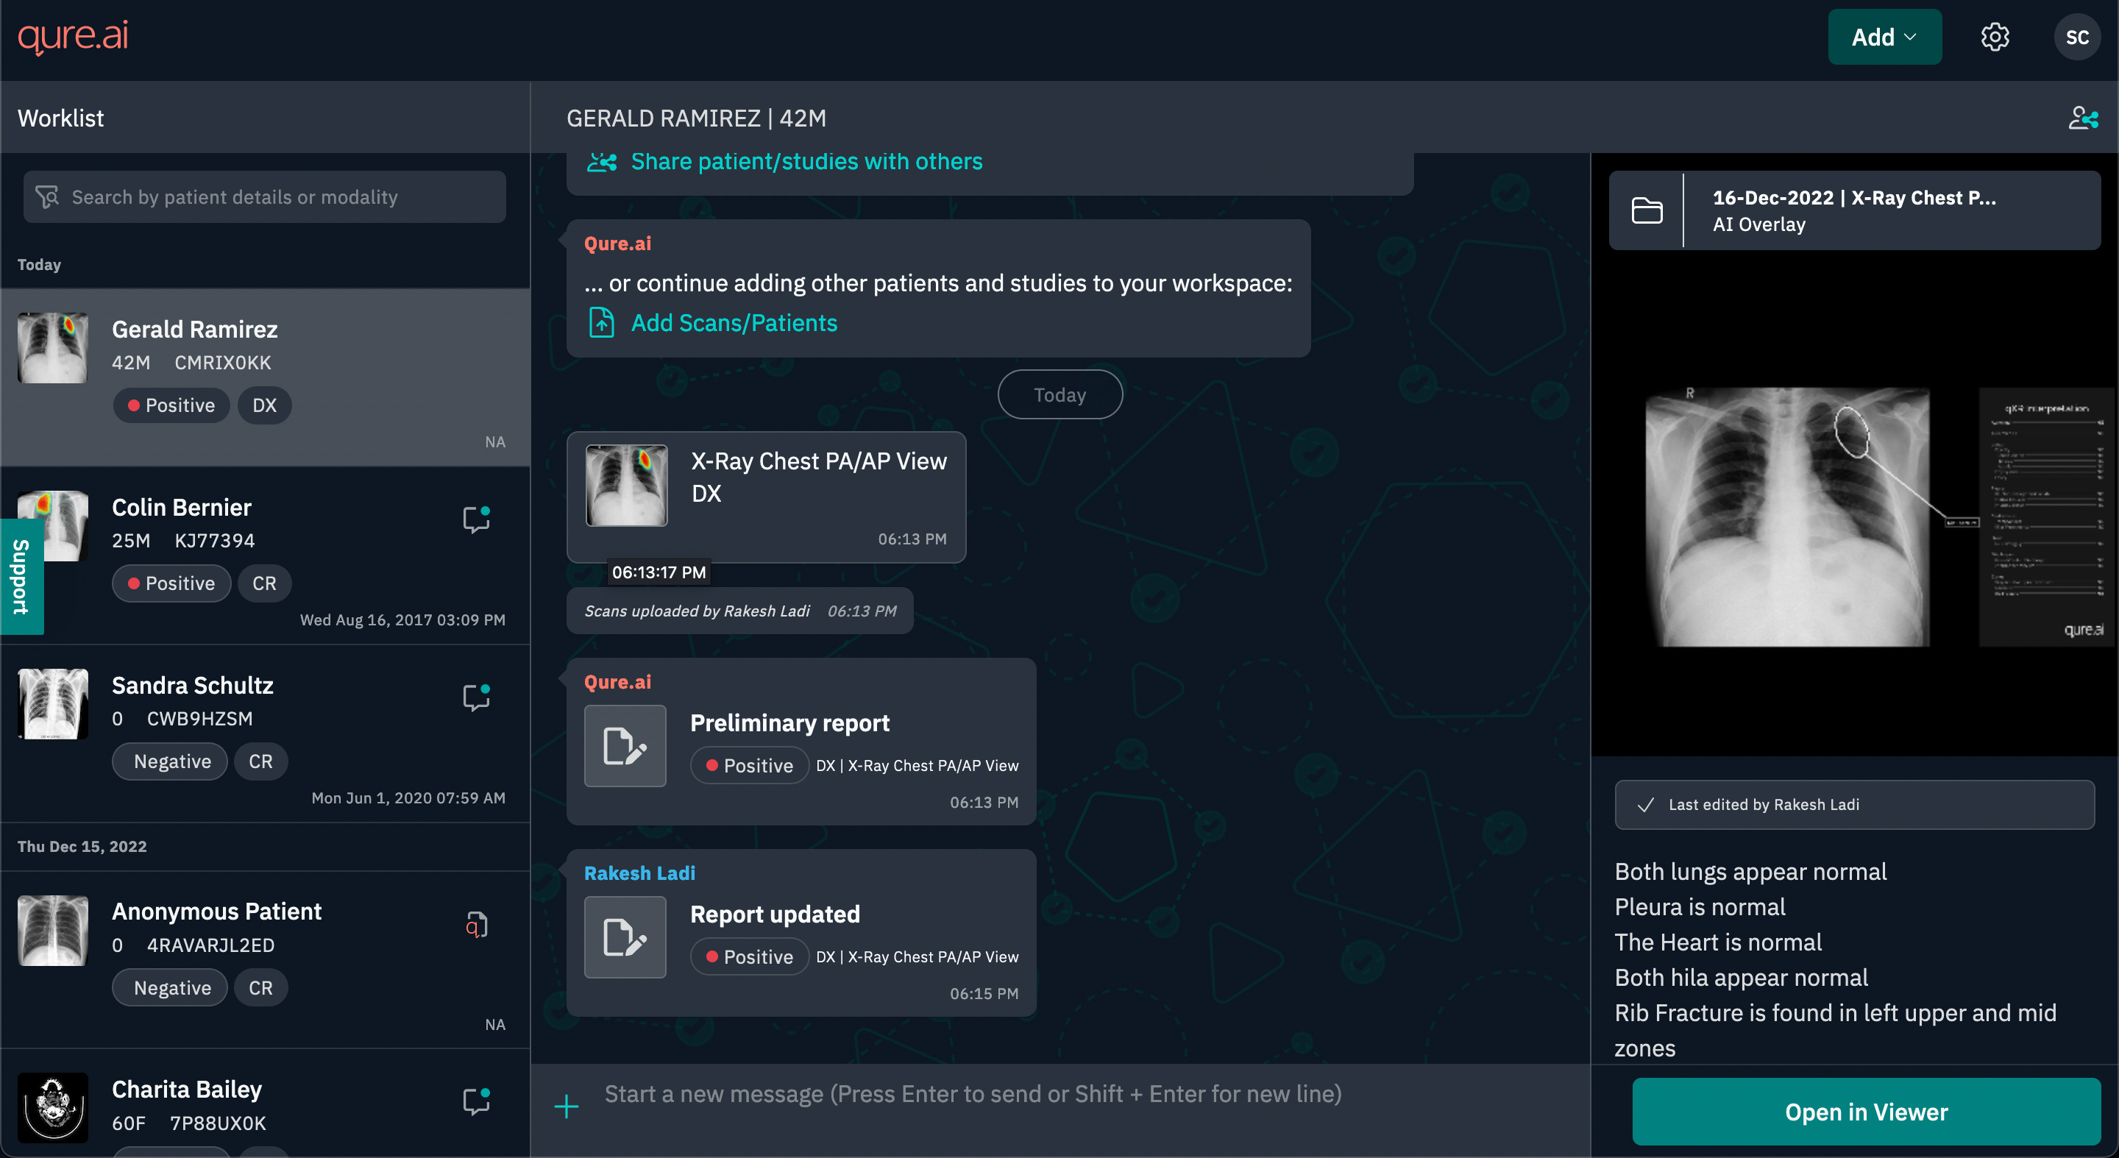Click the Positive tag on Gerald Ramirez

pyautogui.click(x=171, y=405)
